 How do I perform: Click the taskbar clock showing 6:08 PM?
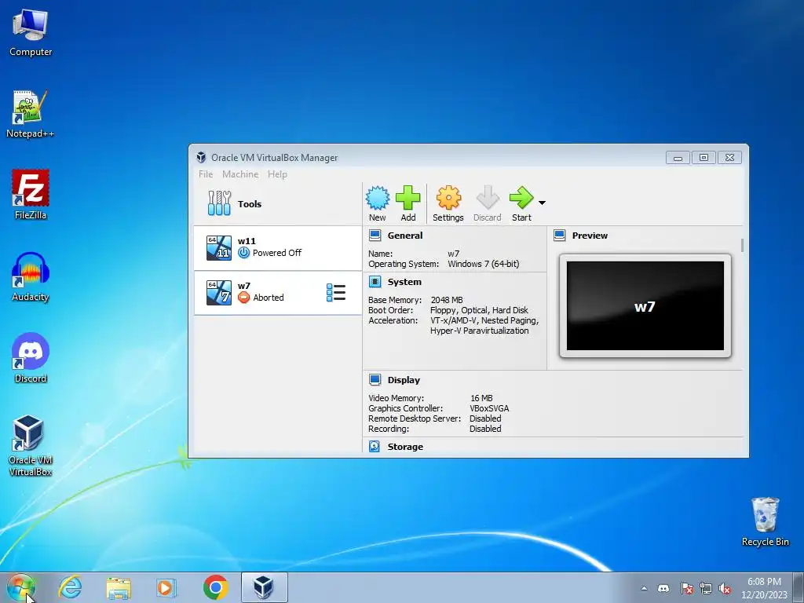point(764,587)
